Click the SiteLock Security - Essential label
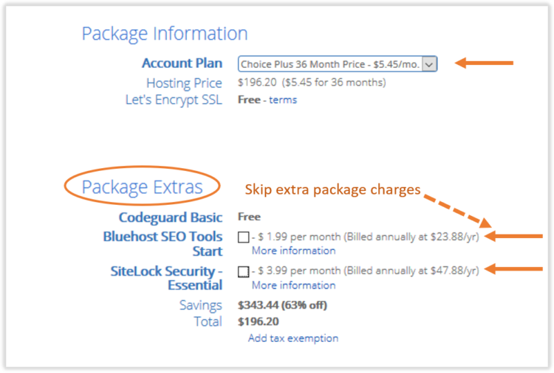 coord(165,278)
